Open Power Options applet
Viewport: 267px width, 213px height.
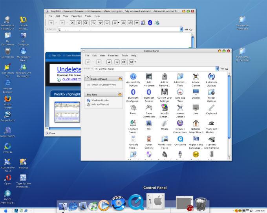[149, 143]
